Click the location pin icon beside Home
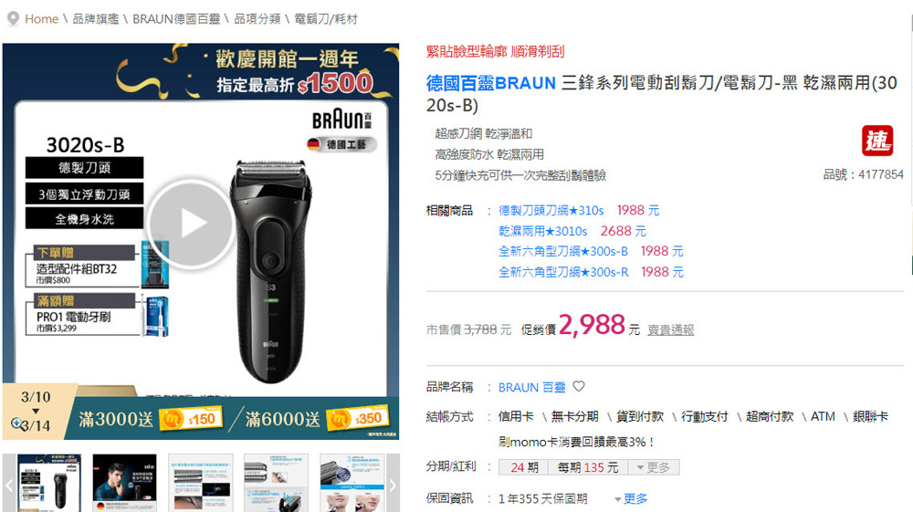The width and height of the screenshot is (913, 512). click(x=13, y=18)
